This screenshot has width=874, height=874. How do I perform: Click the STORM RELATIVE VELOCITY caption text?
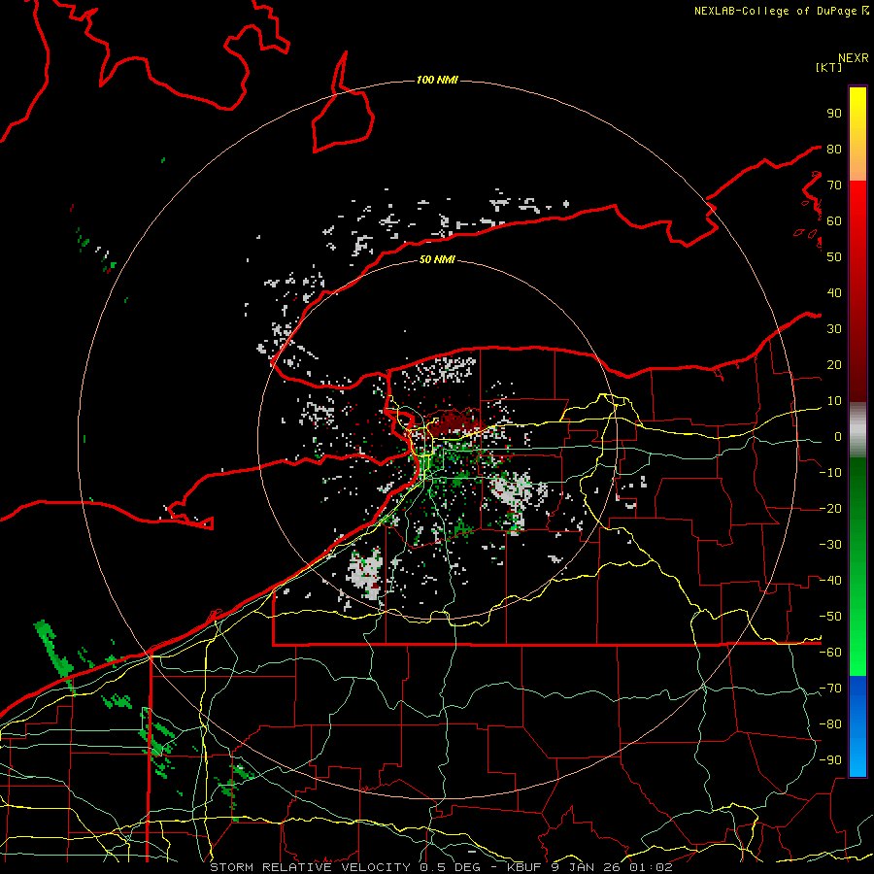pos(310,867)
